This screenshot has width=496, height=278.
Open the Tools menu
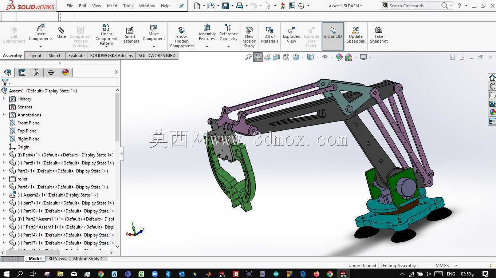128,6
